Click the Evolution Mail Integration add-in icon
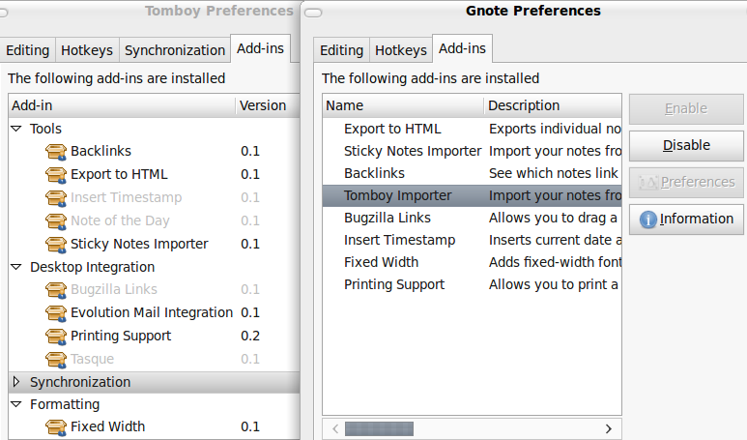 [x=56, y=313]
